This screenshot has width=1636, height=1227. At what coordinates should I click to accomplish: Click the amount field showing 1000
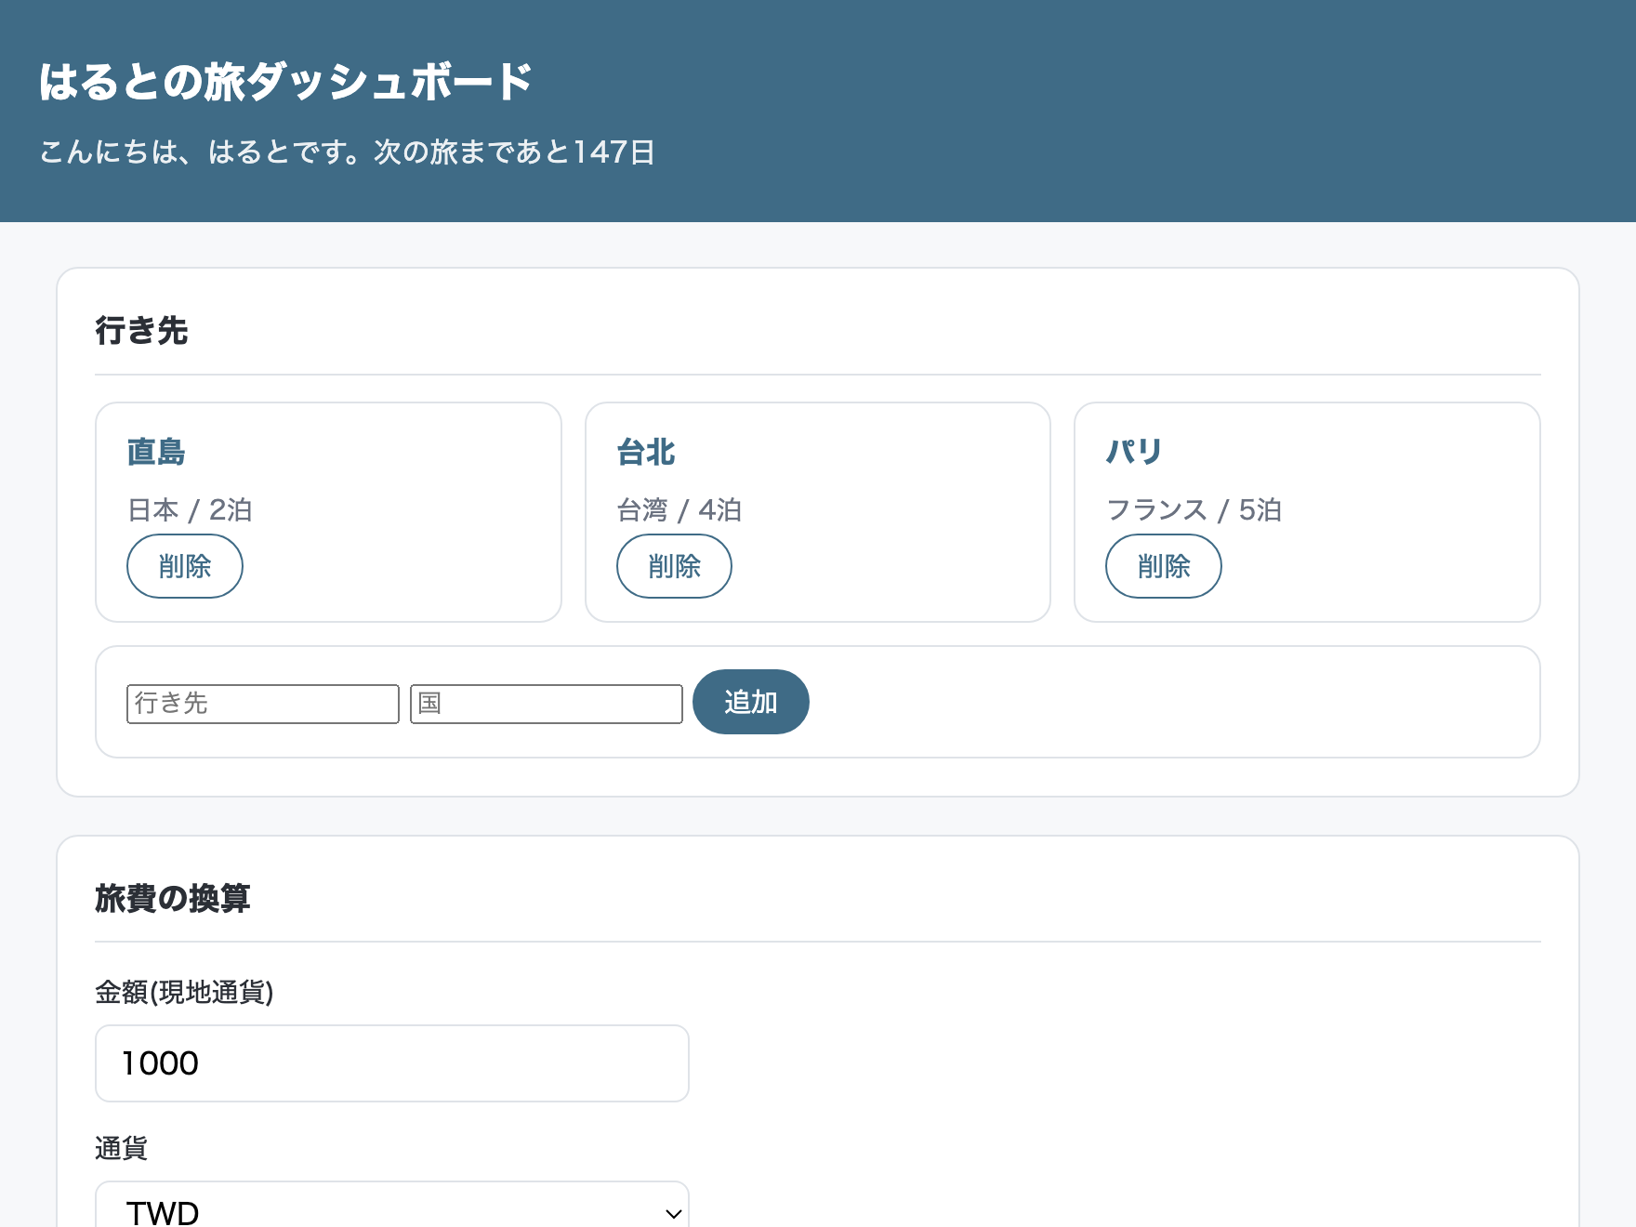392,1063
